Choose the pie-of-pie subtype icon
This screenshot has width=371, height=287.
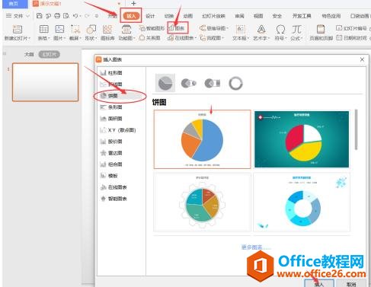tap(188, 83)
